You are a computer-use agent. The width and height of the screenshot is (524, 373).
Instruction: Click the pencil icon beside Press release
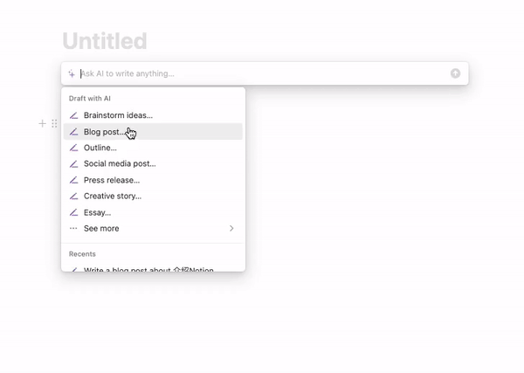pos(74,180)
